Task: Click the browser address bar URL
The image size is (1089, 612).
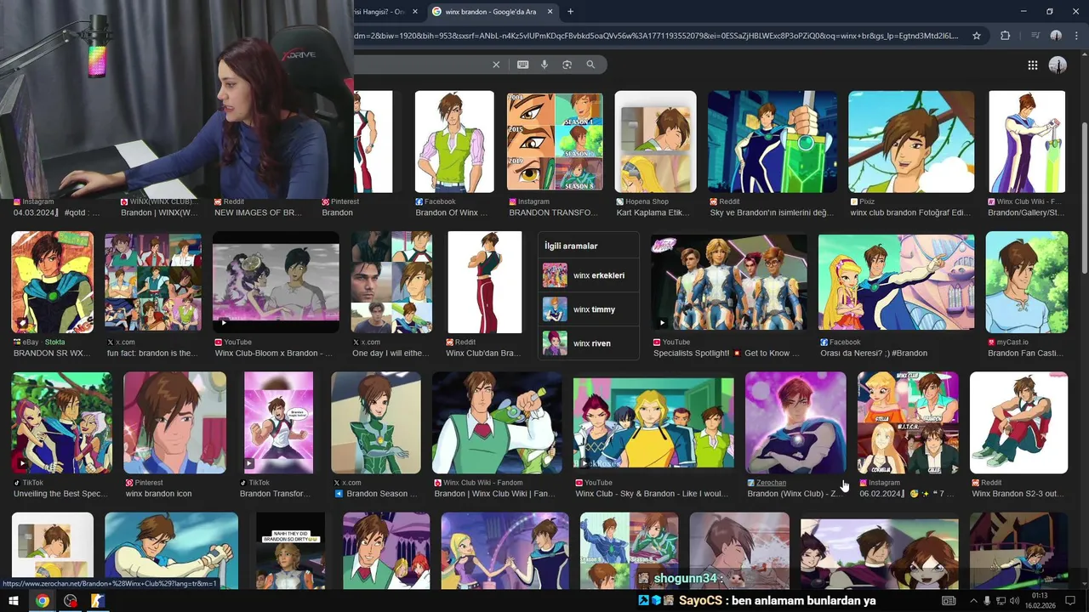Action: [x=657, y=36]
